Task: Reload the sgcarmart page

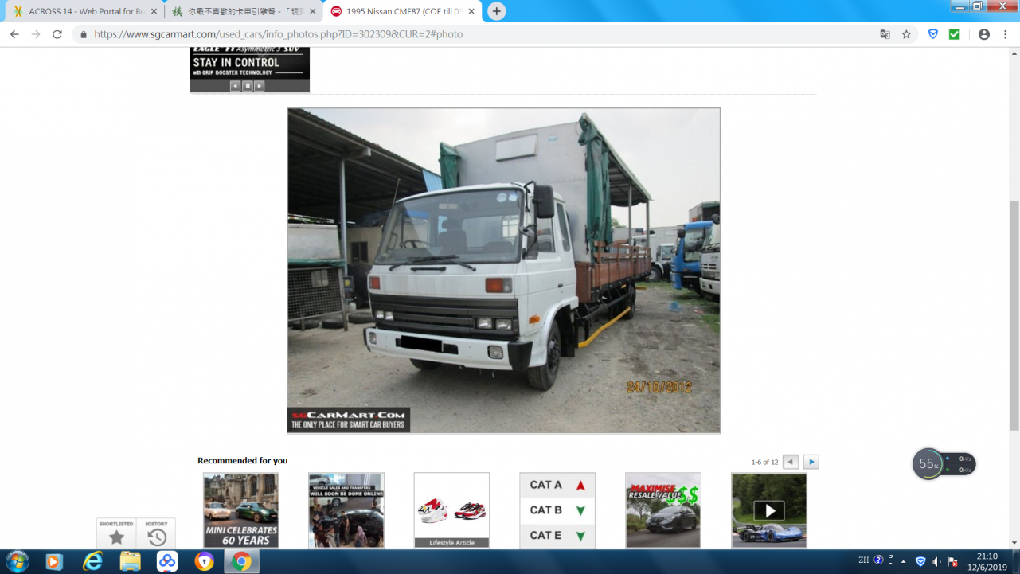Action: pos(57,34)
